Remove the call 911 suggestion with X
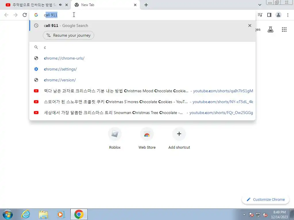This screenshot has width=294, height=220. (249, 25)
